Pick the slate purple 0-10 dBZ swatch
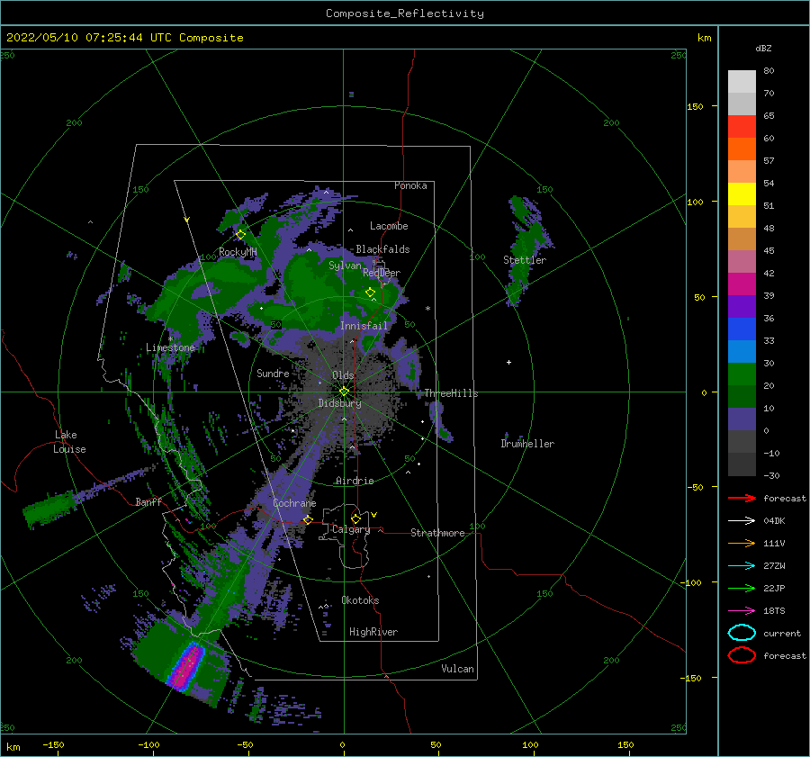Screen dimensions: 810x757 pos(742,419)
